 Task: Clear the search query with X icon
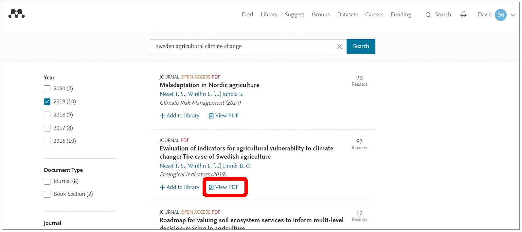tap(339, 46)
